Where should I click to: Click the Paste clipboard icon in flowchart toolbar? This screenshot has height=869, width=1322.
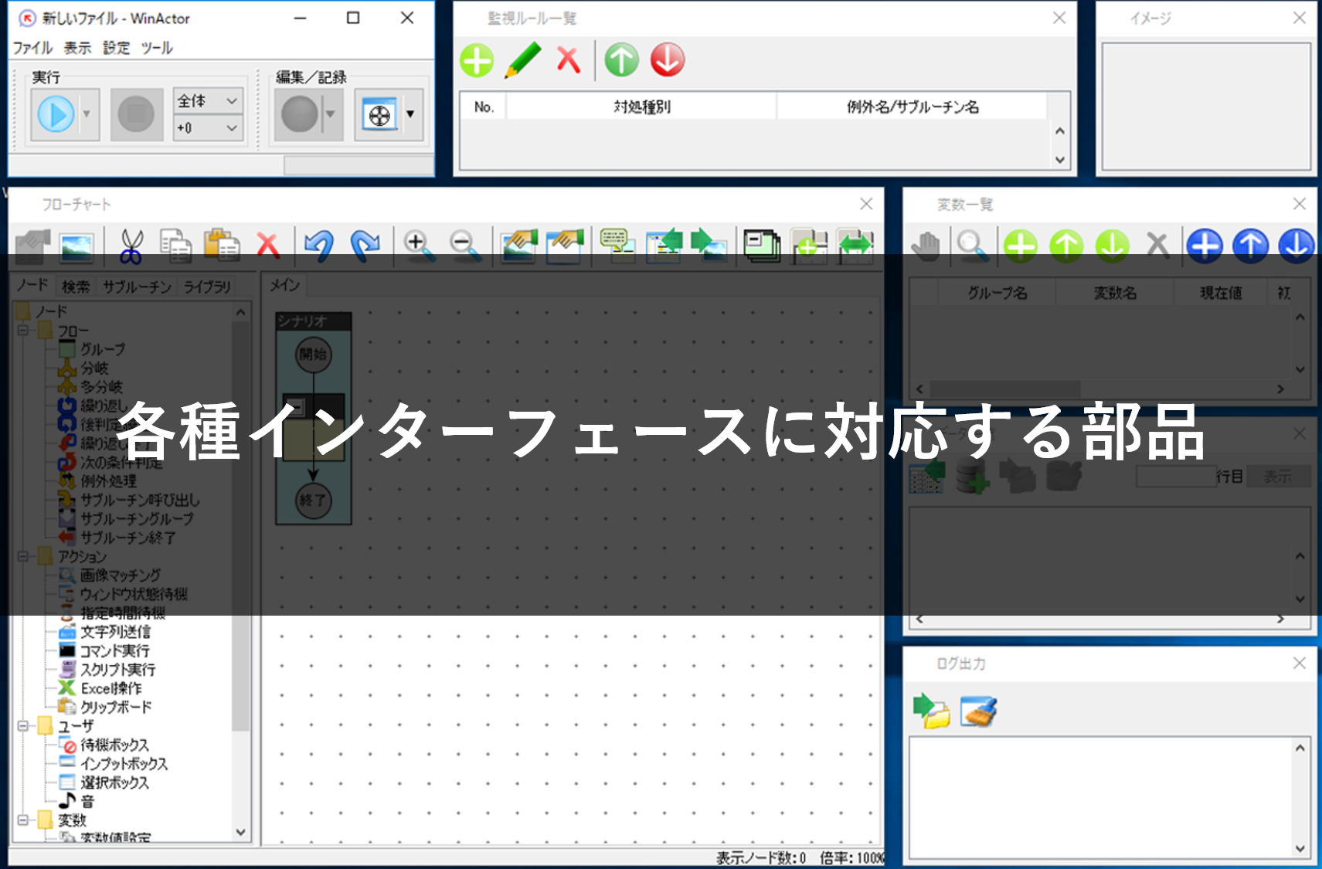[222, 246]
